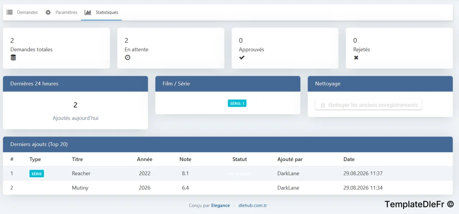Select the Statistiques tab
459x214 pixels.
[x=101, y=12]
